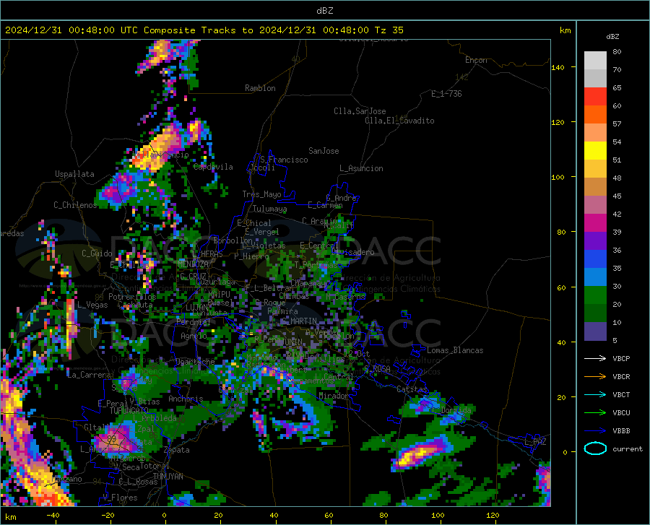Viewport: 650px width, 525px height.
Task: Select the dark orange 57–60 dBZ swatch
Action: 595,114
